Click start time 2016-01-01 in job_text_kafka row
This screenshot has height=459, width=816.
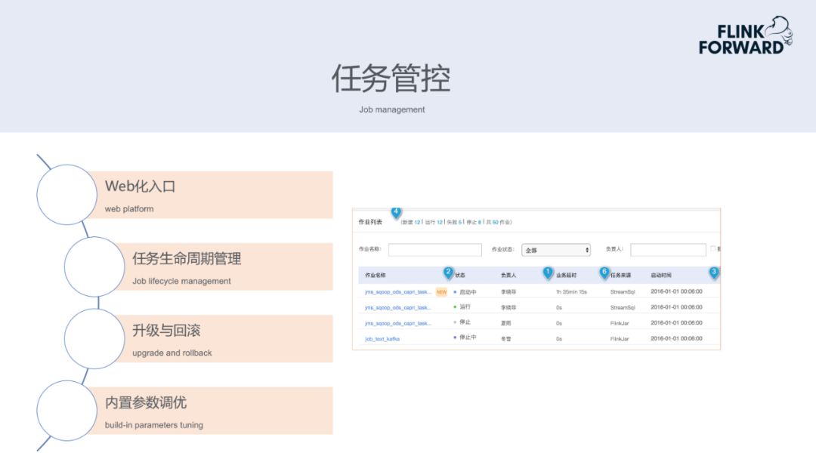click(676, 338)
